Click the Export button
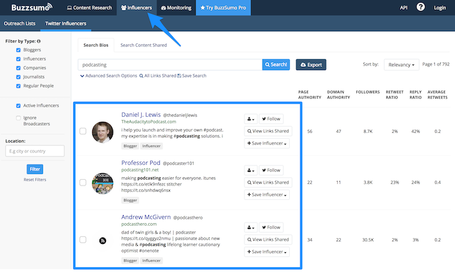 point(311,65)
